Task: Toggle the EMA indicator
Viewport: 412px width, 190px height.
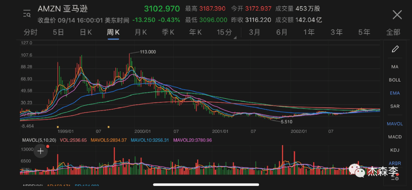Action: click(395, 93)
